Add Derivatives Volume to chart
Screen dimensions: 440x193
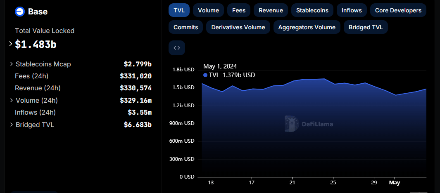(238, 27)
